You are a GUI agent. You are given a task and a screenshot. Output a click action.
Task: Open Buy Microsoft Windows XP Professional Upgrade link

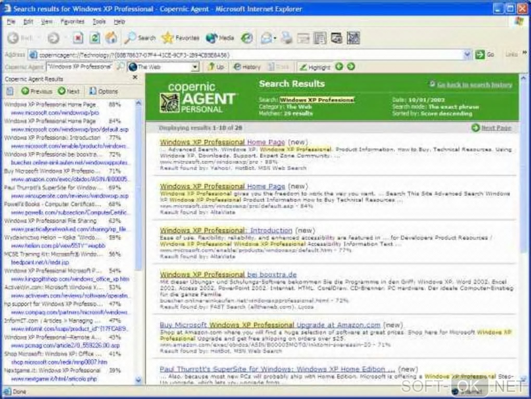[270, 325]
